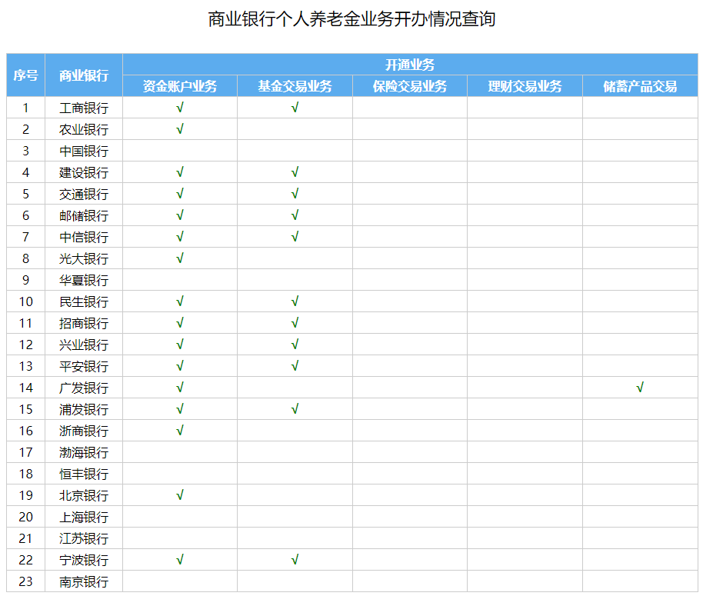Select 兴业银行's 基金交易业务 check mark
The image size is (703, 596).
pyautogui.click(x=295, y=345)
